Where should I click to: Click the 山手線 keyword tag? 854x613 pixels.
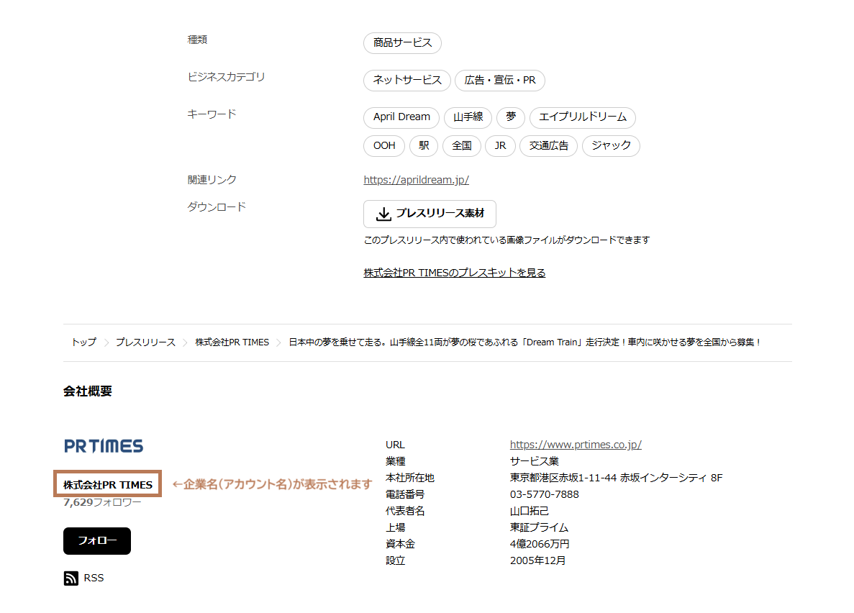pos(468,117)
